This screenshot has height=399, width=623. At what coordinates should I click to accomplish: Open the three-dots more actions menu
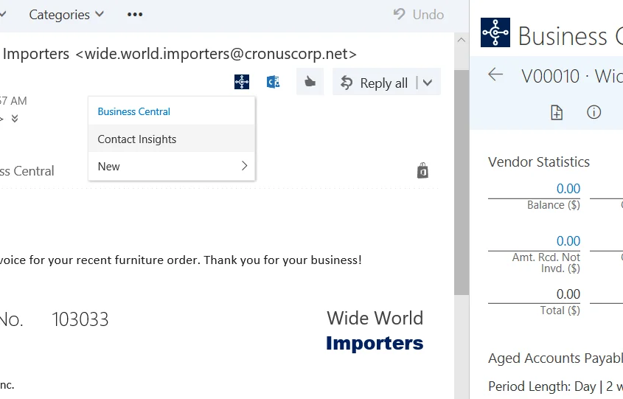point(135,15)
